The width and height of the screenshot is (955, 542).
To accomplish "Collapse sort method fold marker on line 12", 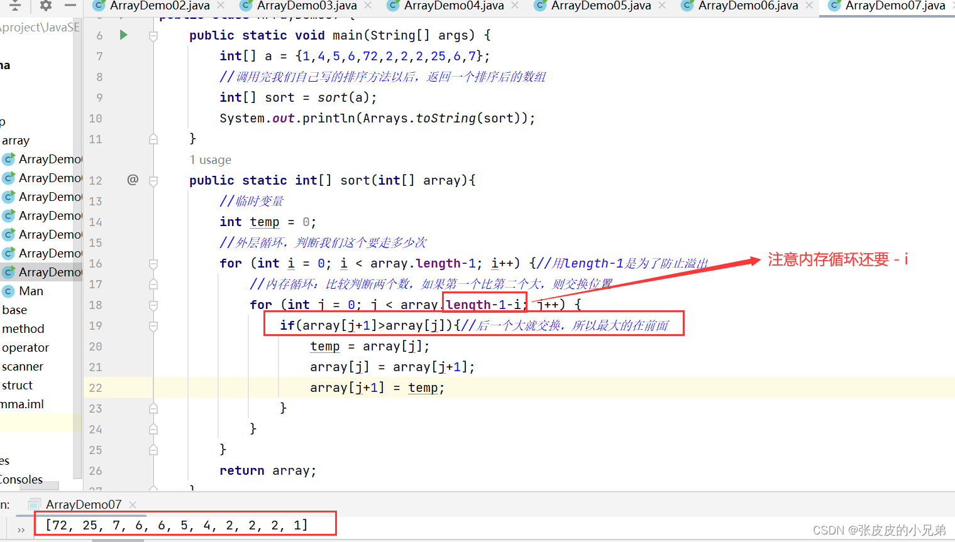I will [x=153, y=181].
